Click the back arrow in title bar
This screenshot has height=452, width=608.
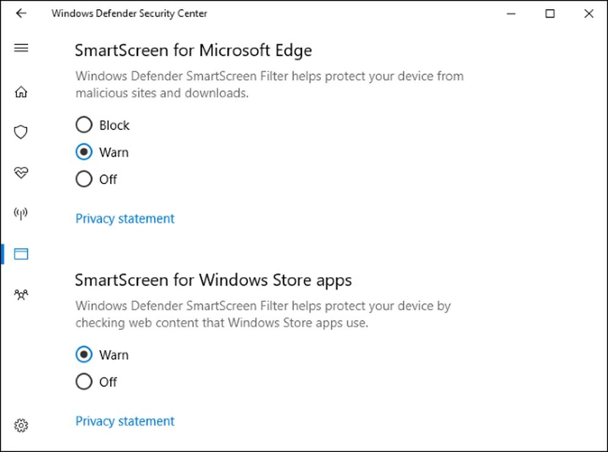(21, 13)
